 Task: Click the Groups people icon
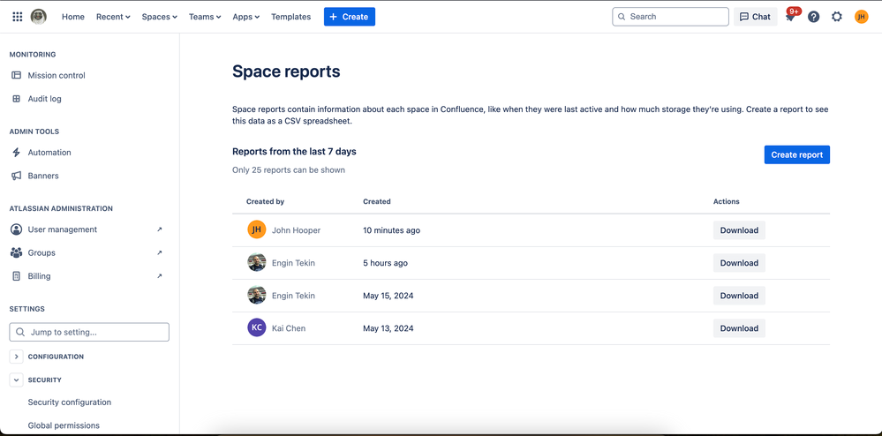coord(16,253)
